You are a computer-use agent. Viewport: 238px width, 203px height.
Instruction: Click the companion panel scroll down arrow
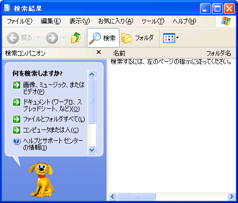click(91, 150)
